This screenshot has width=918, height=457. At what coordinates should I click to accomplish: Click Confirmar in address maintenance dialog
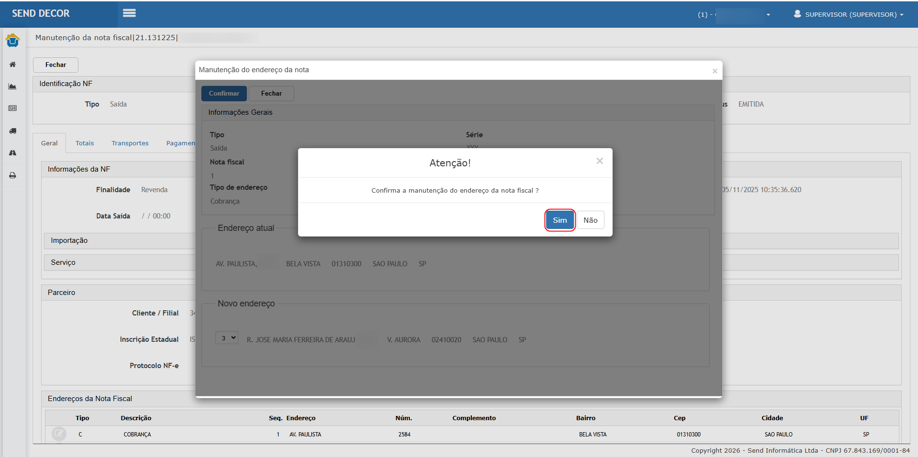click(x=224, y=94)
